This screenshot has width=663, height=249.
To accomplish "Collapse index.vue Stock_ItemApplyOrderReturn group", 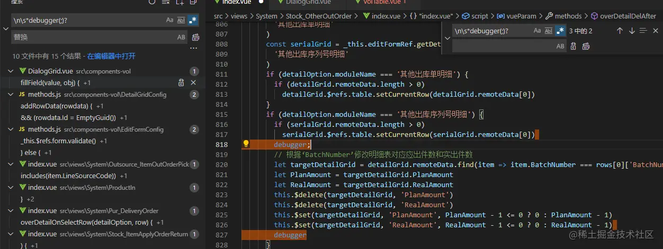I will coord(11,234).
